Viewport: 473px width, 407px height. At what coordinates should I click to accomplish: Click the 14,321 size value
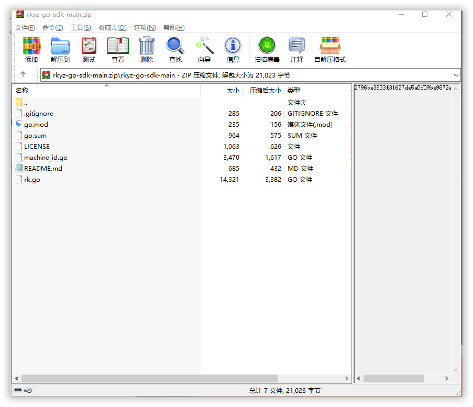tap(229, 180)
